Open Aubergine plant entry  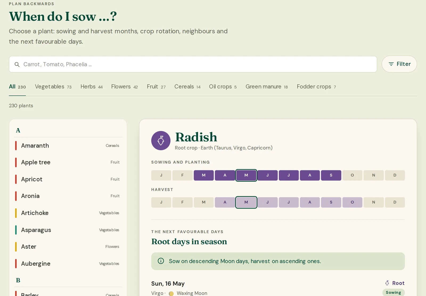68,263
